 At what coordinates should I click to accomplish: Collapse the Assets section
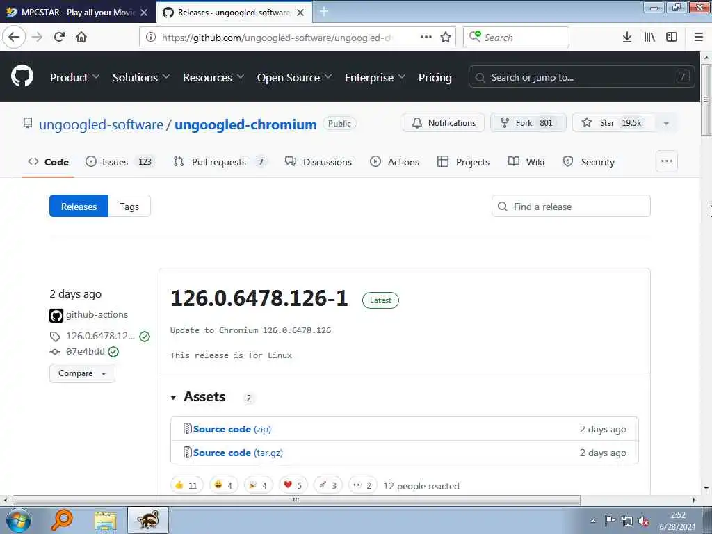(x=198, y=397)
